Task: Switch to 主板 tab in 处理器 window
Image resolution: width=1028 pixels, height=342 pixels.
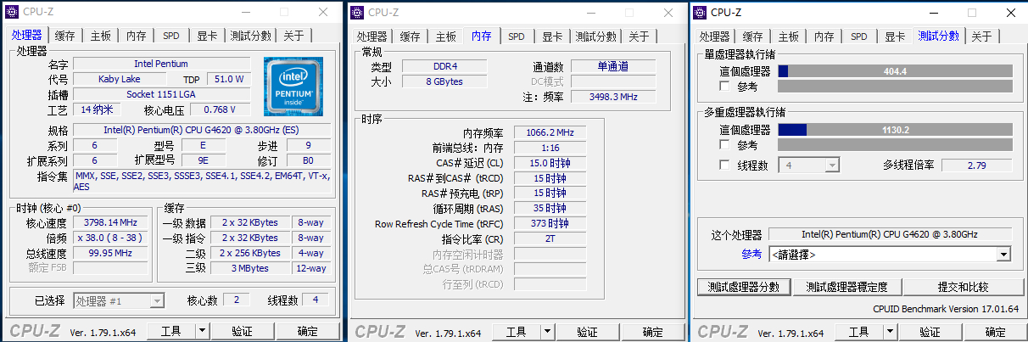Action: coord(100,36)
